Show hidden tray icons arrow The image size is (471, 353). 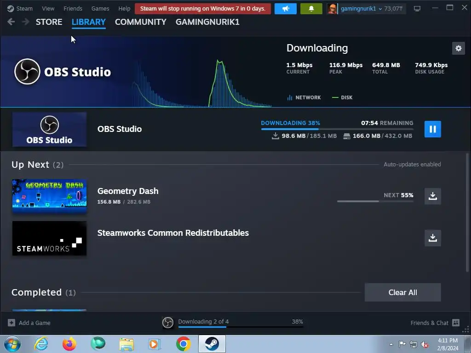391,344
